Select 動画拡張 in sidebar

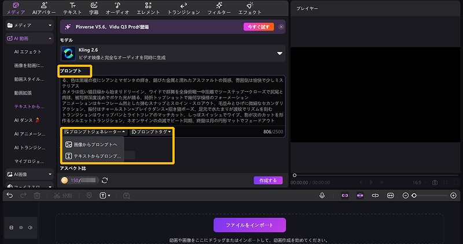coord(23,93)
